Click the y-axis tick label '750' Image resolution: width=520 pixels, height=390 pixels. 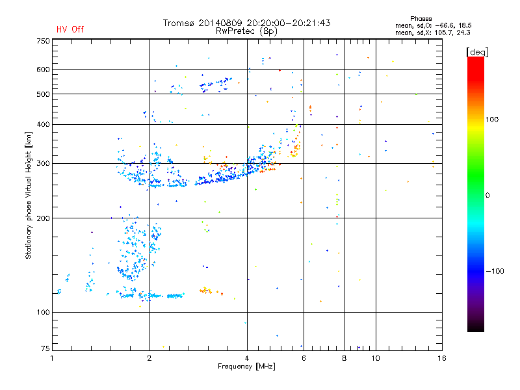(44, 41)
